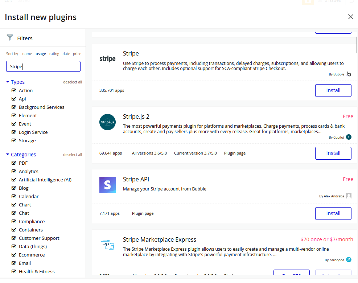Toggle the Ecommerce category checkbox
Screen dimensions: 358x283
coord(14,255)
